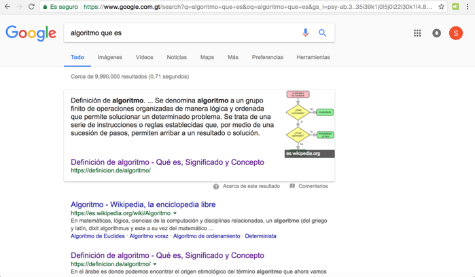Screen dimensions: 475x277
Task: Expand the arrow beside es.wikipedia.org/wiki/Algoritmo
Action: pyautogui.click(x=175, y=213)
